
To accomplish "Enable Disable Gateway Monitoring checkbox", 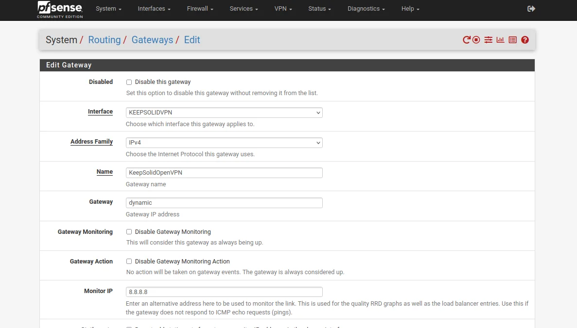I will coord(129,232).
